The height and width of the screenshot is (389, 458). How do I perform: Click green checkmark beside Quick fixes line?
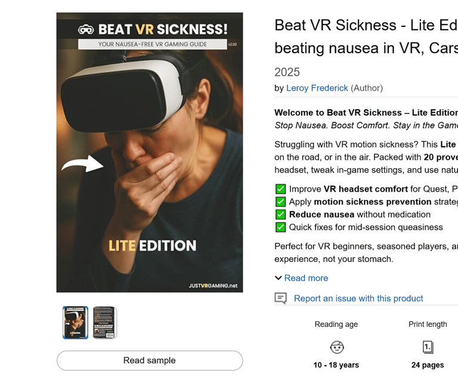click(280, 227)
